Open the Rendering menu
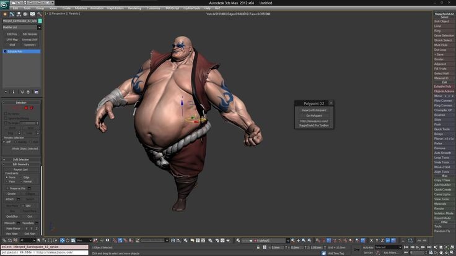This screenshot has width=456, height=256. (x=134, y=8)
